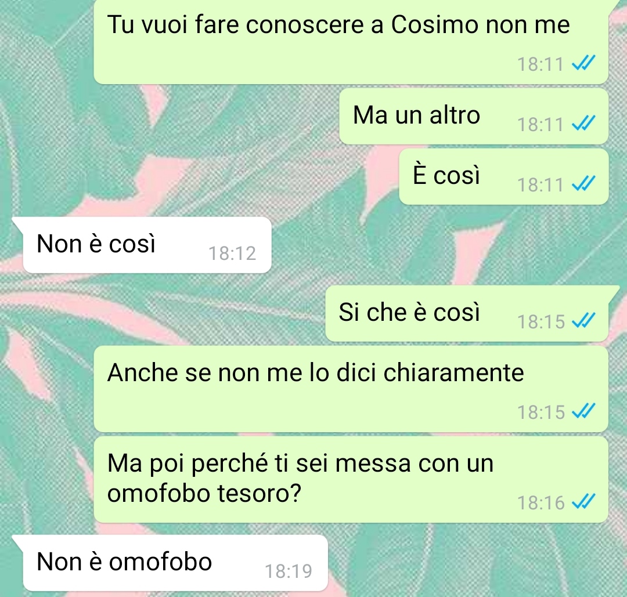Tap the double checkmark on Cosimo message
This screenshot has width=627, height=597.
click(583, 63)
